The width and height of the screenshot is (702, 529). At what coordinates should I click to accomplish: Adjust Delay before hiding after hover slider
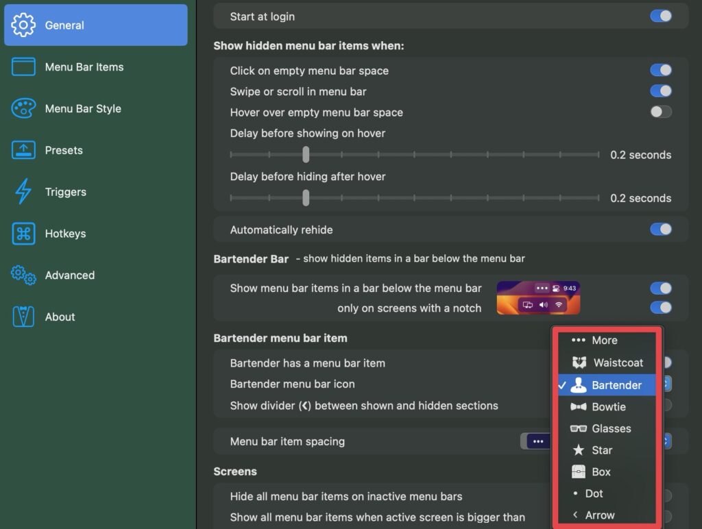(x=306, y=198)
